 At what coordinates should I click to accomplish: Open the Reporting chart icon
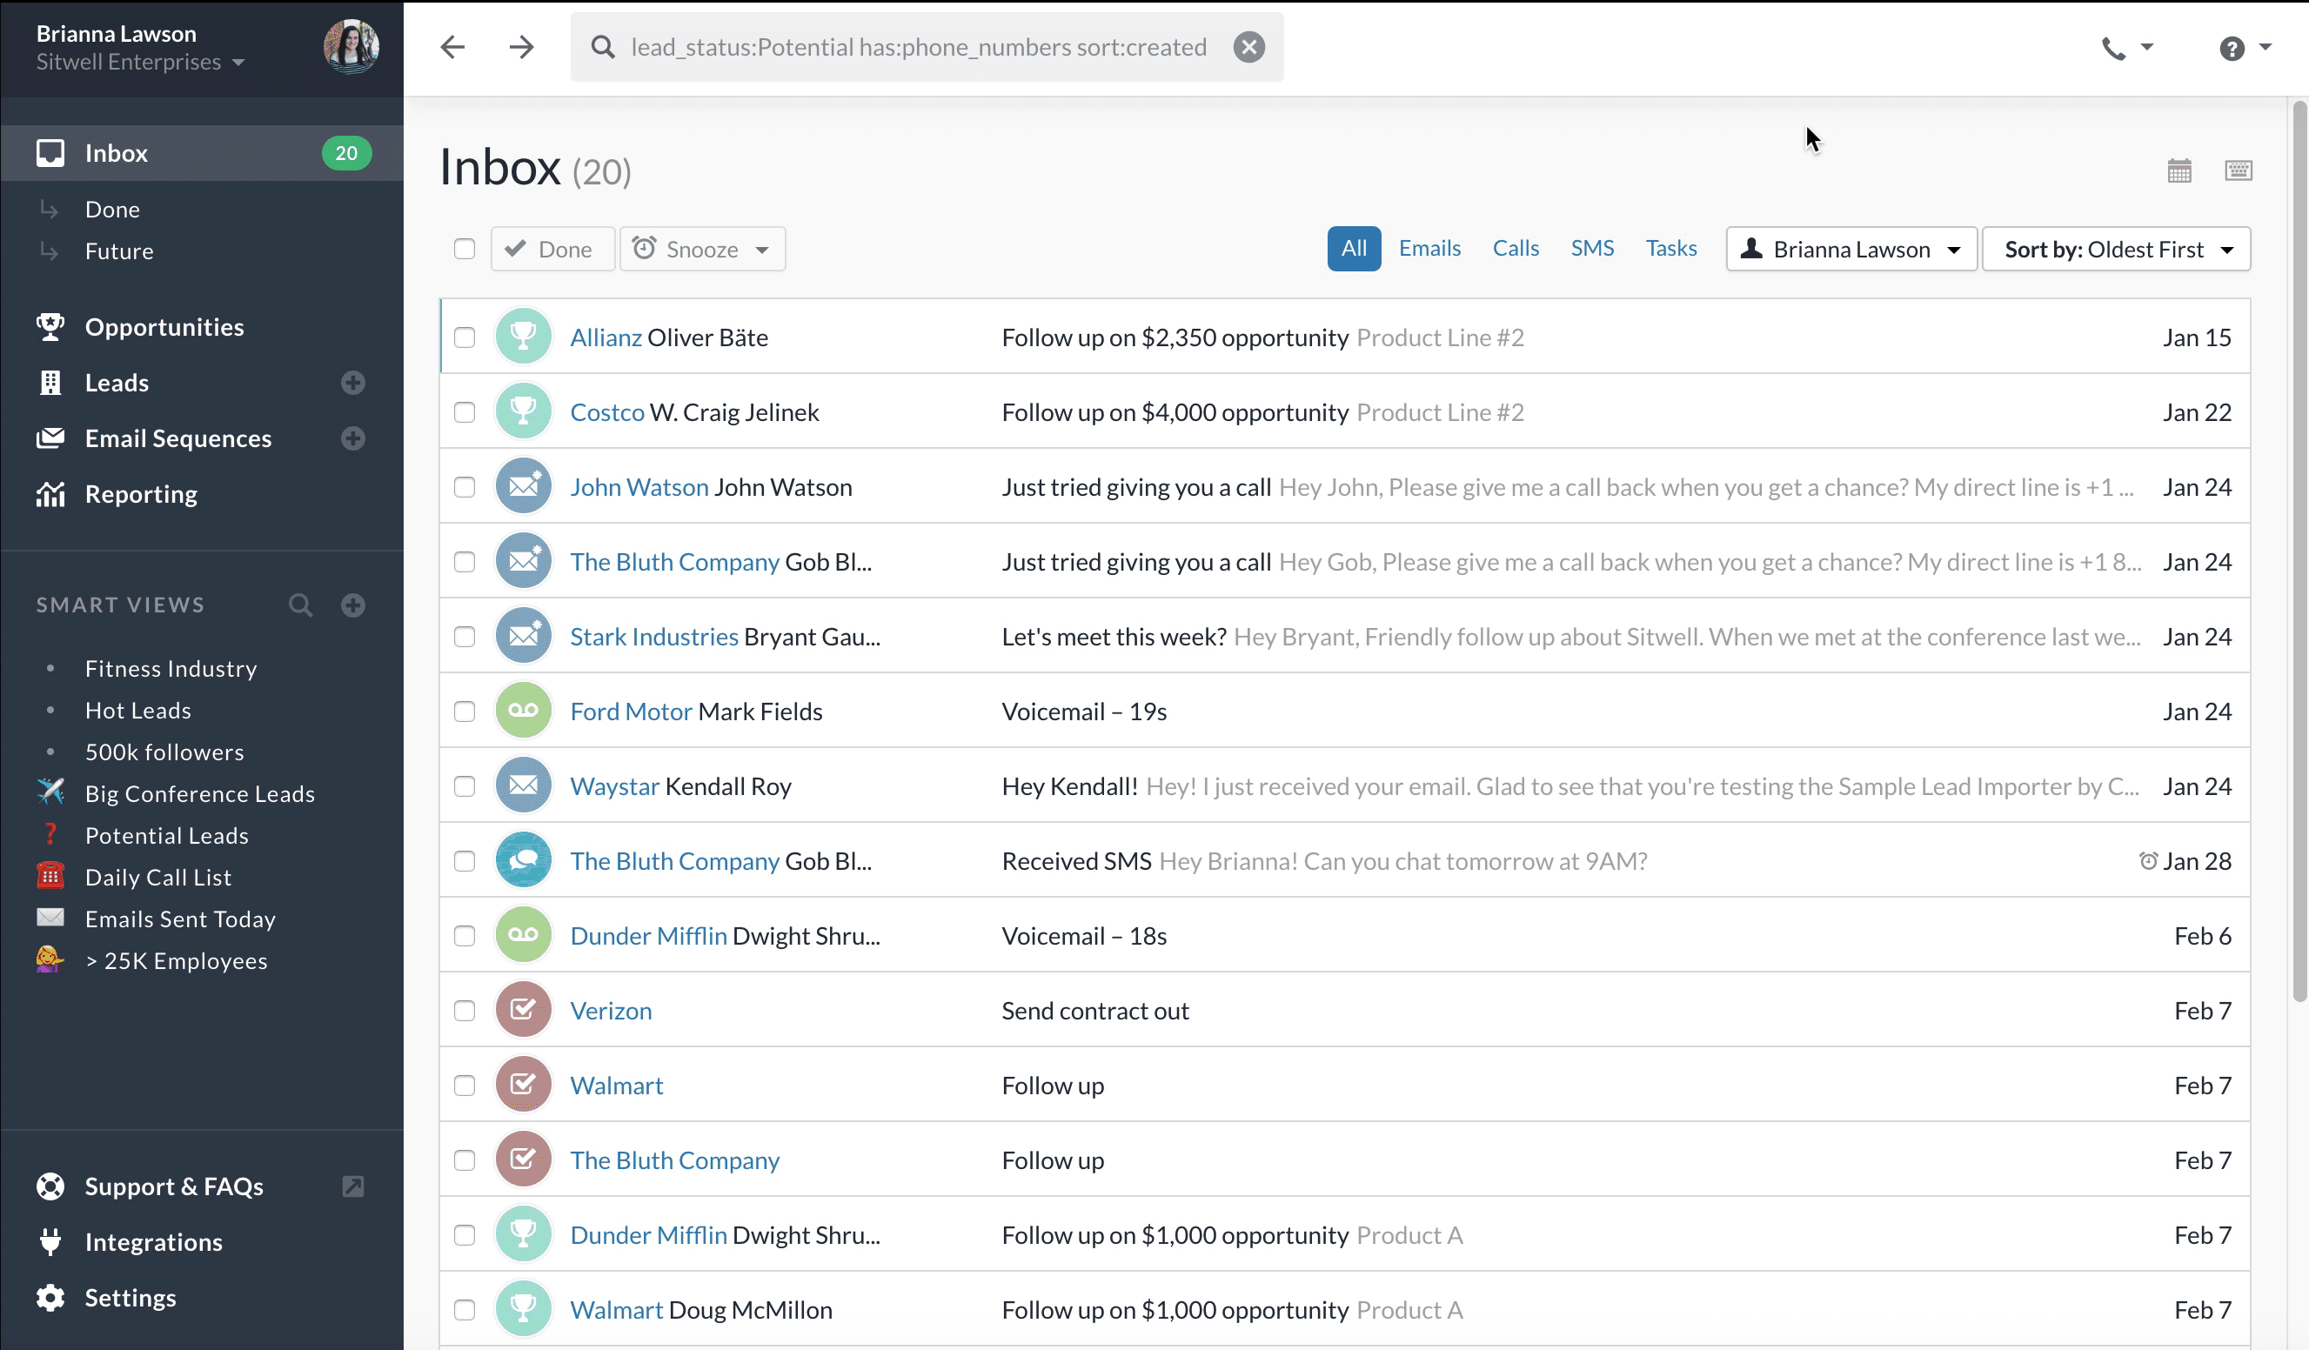[50, 495]
